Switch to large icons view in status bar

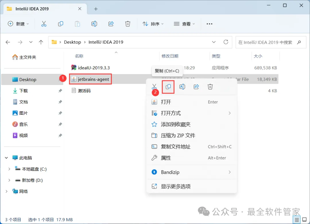pos(305,219)
